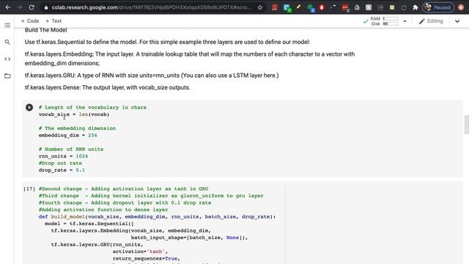
Task: Open the Files folder panel
Action: 7,76
